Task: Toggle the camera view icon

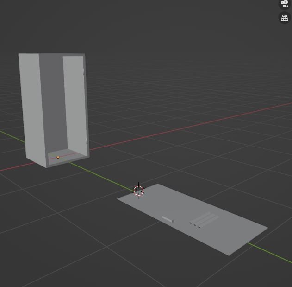Action: click(x=285, y=4)
